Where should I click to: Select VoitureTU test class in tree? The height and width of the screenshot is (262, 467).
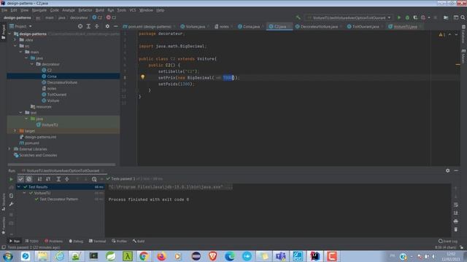[x=50, y=124]
